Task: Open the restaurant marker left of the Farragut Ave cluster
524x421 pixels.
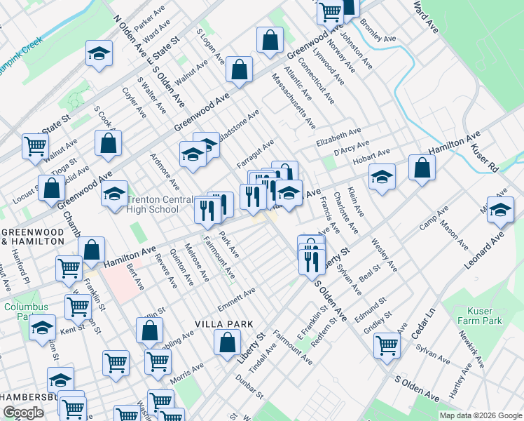Action: tap(254, 197)
